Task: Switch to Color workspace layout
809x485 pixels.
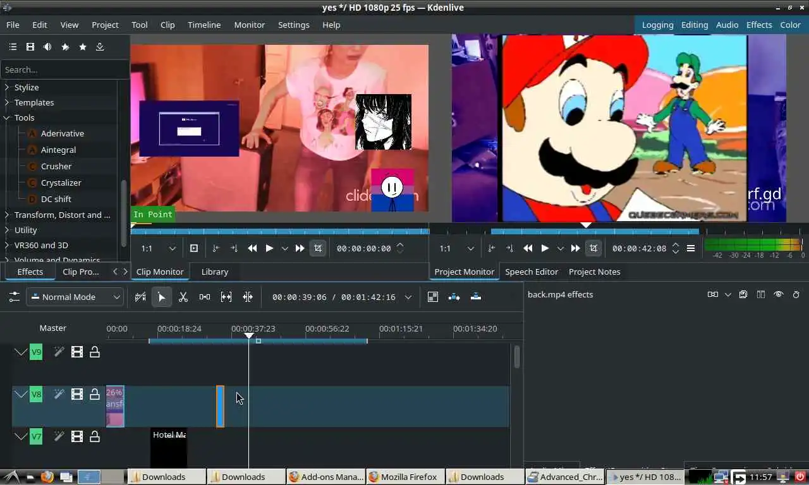Action: [790, 25]
